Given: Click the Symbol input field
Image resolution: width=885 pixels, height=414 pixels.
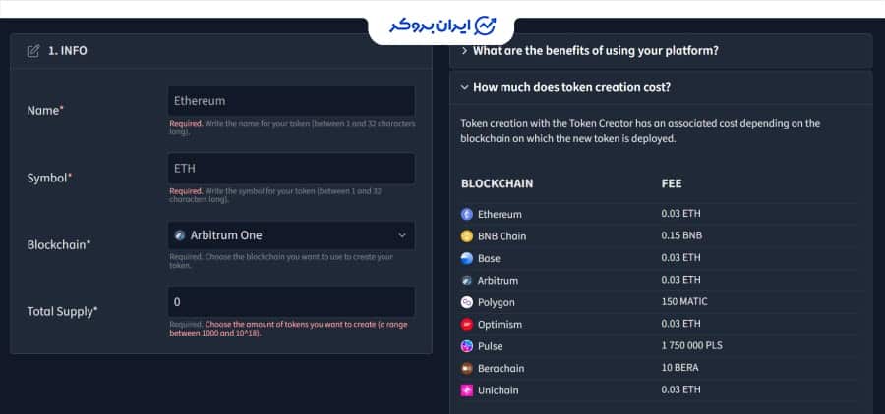Looking at the screenshot, I should coord(291,168).
